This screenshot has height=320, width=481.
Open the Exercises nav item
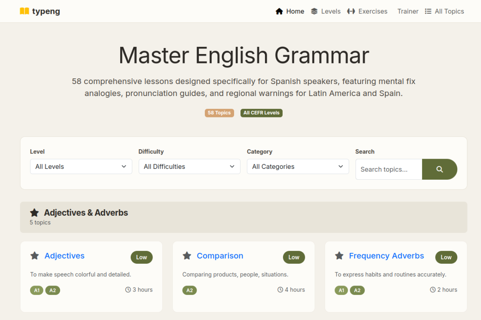click(367, 11)
